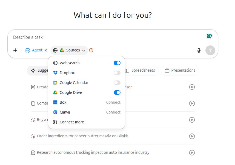Click the document icon beside Research task
Viewport: 235px width, 165px height.
coord(33,153)
